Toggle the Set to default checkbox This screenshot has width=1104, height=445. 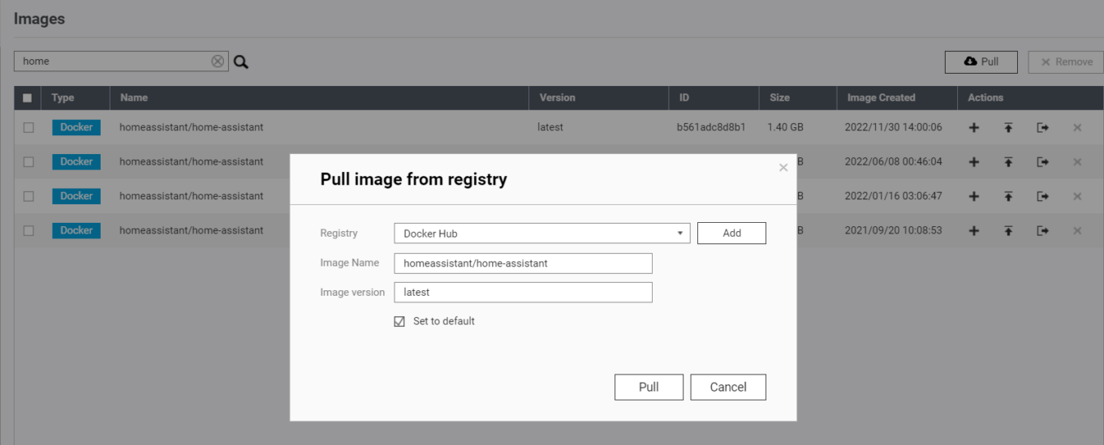pos(399,322)
